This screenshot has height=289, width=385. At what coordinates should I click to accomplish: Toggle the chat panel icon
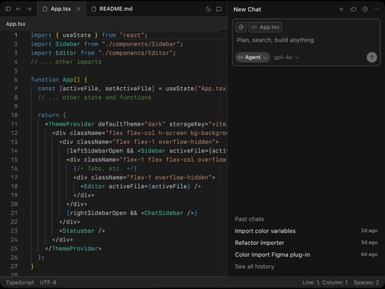pos(219,9)
